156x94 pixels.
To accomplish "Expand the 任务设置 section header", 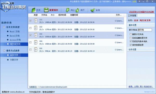I will click(141, 50).
